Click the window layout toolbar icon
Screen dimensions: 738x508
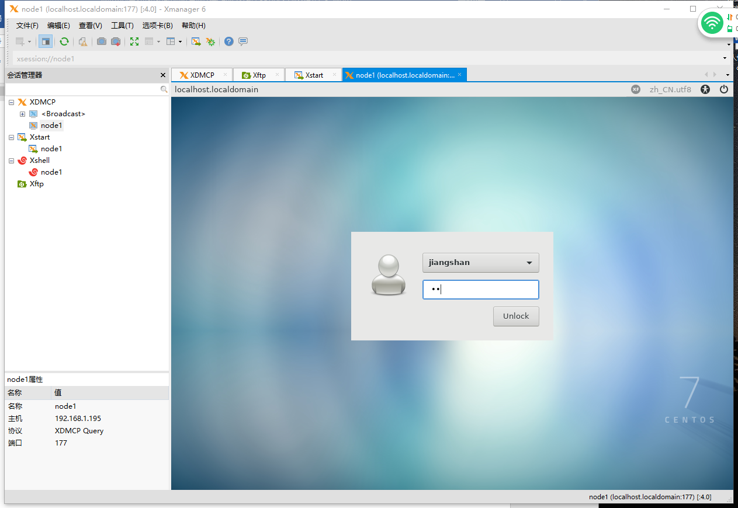pos(171,41)
